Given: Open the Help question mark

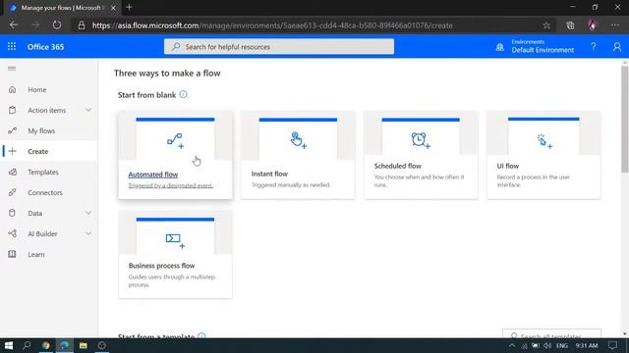Looking at the screenshot, I should coord(594,47).
